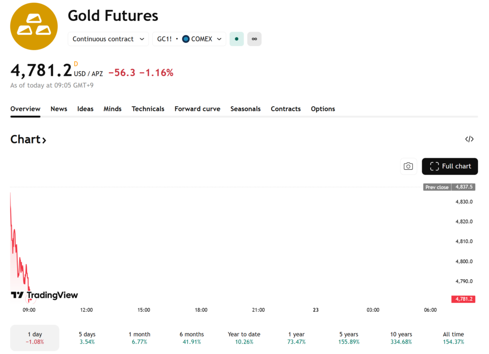Image resolution: width=489 pixels, height=354 pixels.
Task: Click the orange D delayed data indicator
Action: tap(76, 64)
